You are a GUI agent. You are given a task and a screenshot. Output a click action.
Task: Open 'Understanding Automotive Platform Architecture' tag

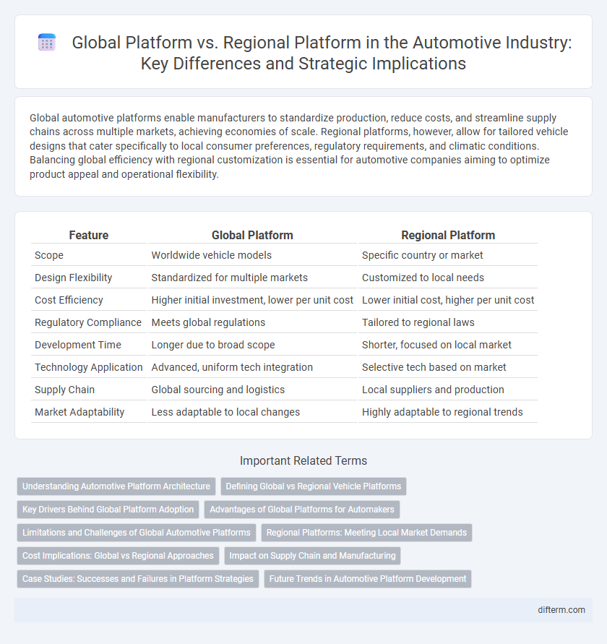coord(116,486)
